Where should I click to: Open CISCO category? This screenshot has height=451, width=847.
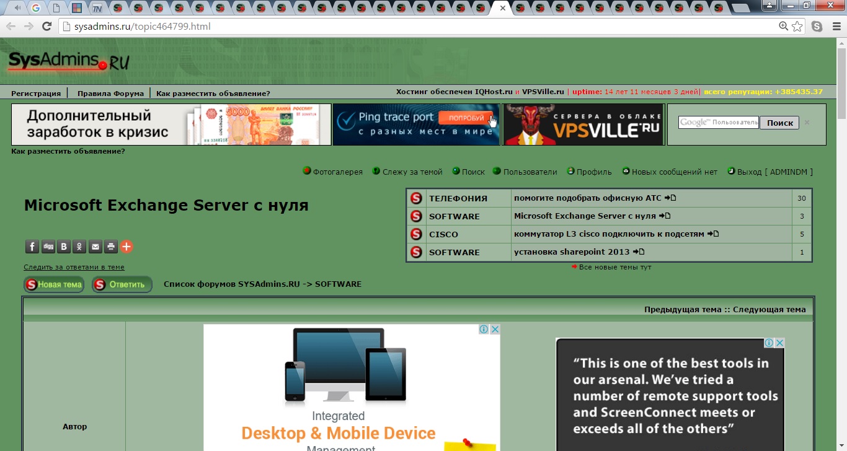(x=443, y=234)
